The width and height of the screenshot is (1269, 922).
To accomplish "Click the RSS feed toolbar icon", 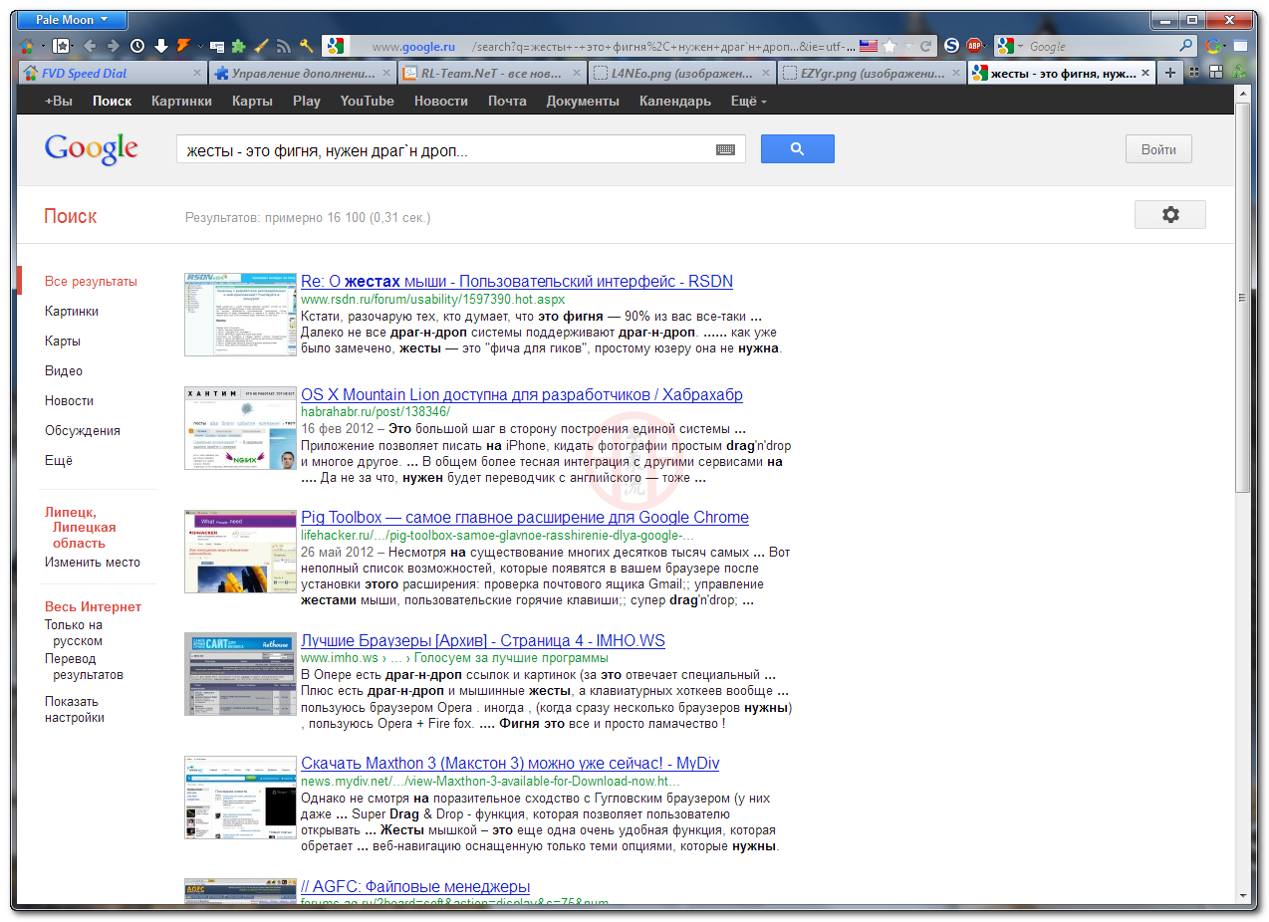I will [284, 46].
